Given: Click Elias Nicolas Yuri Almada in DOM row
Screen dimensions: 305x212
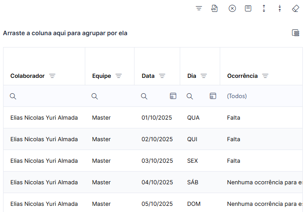Looking at the screenshot, I should tap(44, 204).
